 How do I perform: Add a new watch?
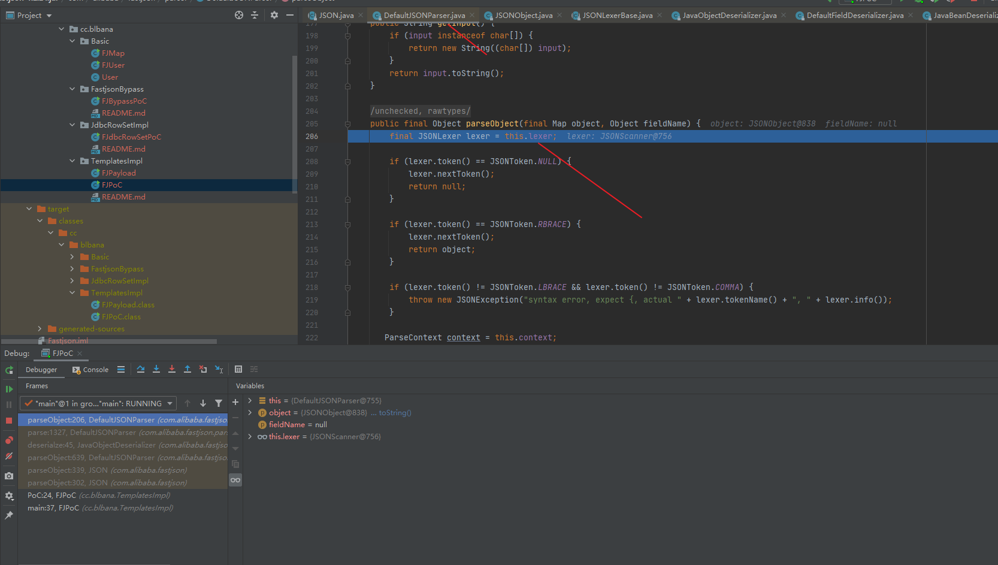click(x=235, y=403)
